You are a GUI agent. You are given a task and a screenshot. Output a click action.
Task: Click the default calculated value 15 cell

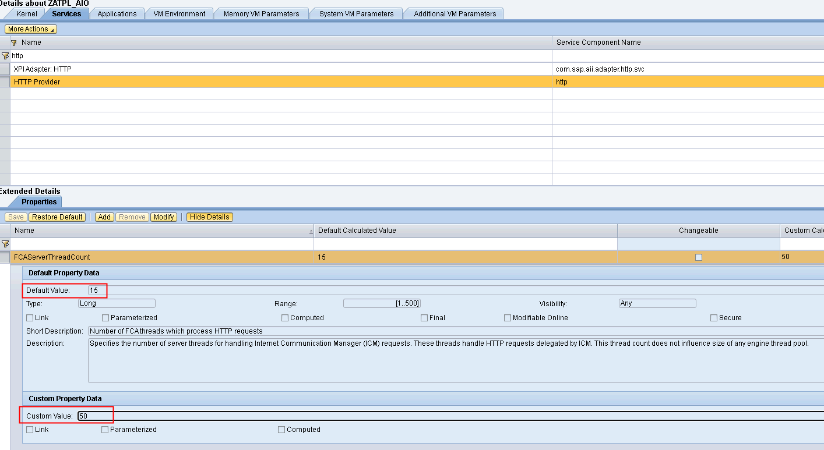click(x=466, y=257)
